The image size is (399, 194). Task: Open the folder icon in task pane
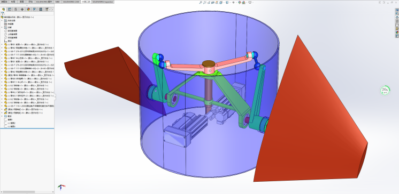pyautogui.click(x=397, y=25)
